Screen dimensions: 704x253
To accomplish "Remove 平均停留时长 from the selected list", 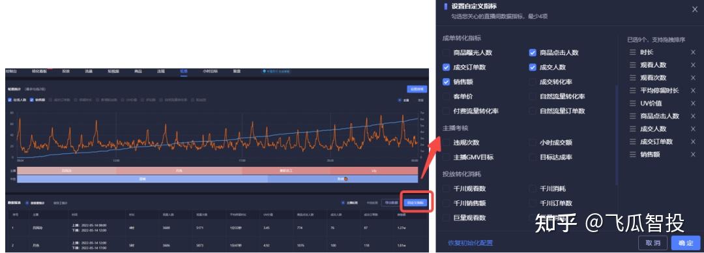I will point(693,91).
